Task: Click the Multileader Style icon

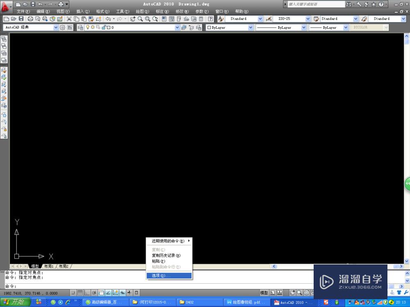Action: click(364, 19)
